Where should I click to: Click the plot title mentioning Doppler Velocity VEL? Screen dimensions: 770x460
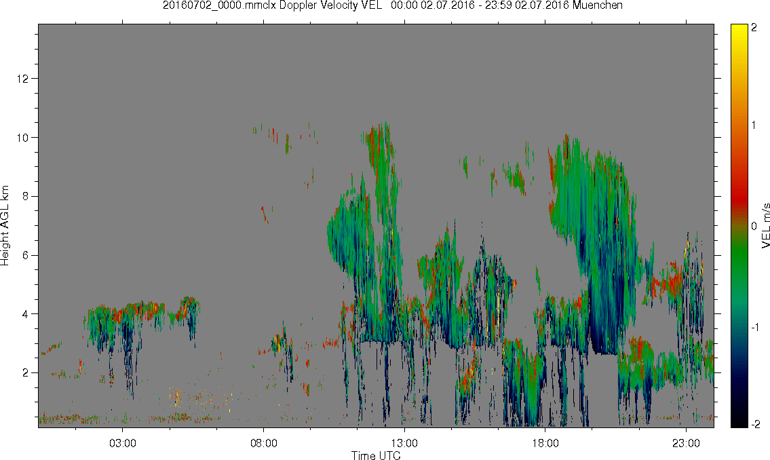click(x=392, y=5)
